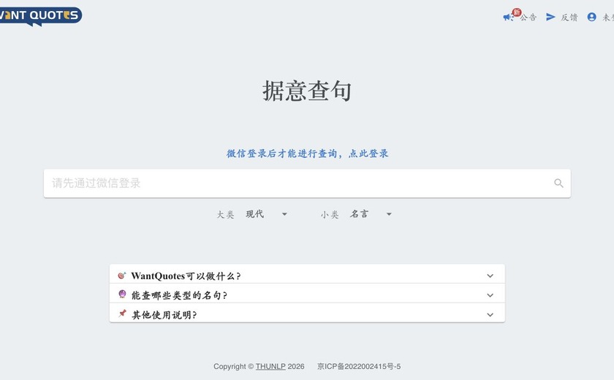Click the crystal ball emoji icon
Image resolution: width=614 pixels, height=380 pixels.
coord(122,294)
